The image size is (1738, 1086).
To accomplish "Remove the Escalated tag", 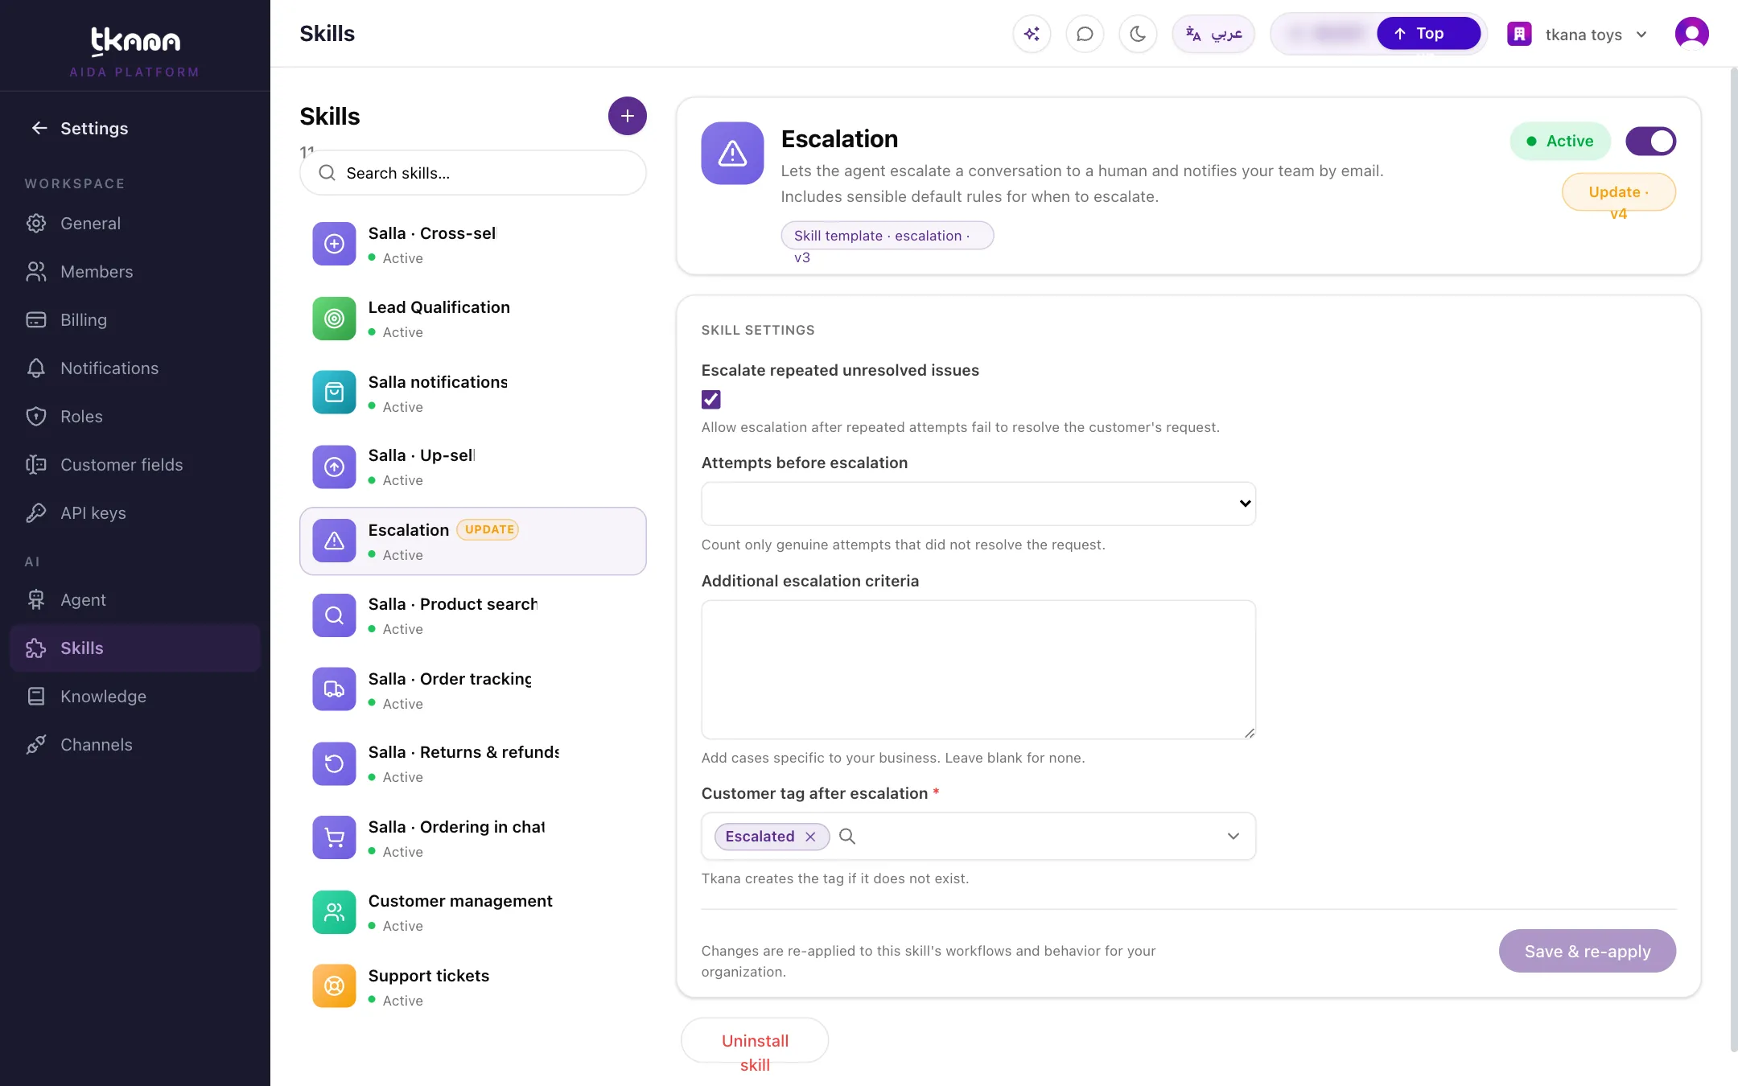I will [x=810, y=837].
